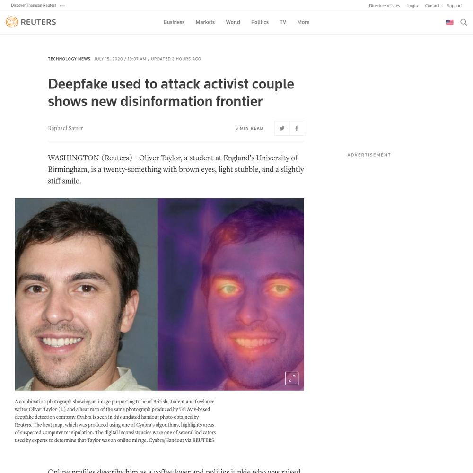The image size is (473, 473).
Task: Select the US flag edition icon
Action: tap(449, 22)
